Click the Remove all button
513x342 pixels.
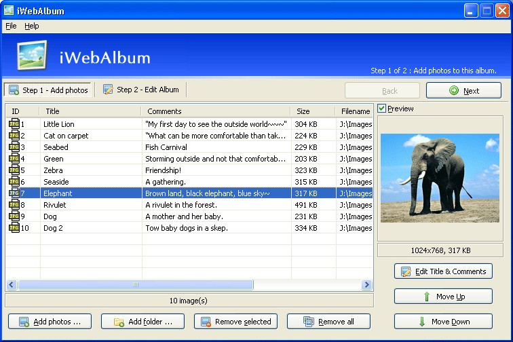[328, 322]
